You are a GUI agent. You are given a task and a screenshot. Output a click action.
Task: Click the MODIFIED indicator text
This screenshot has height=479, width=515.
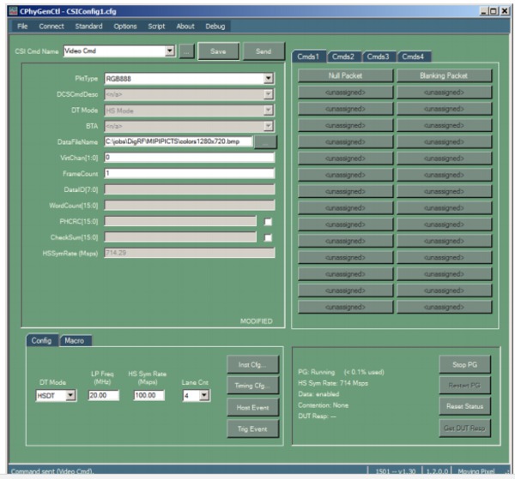click(256, 321)
